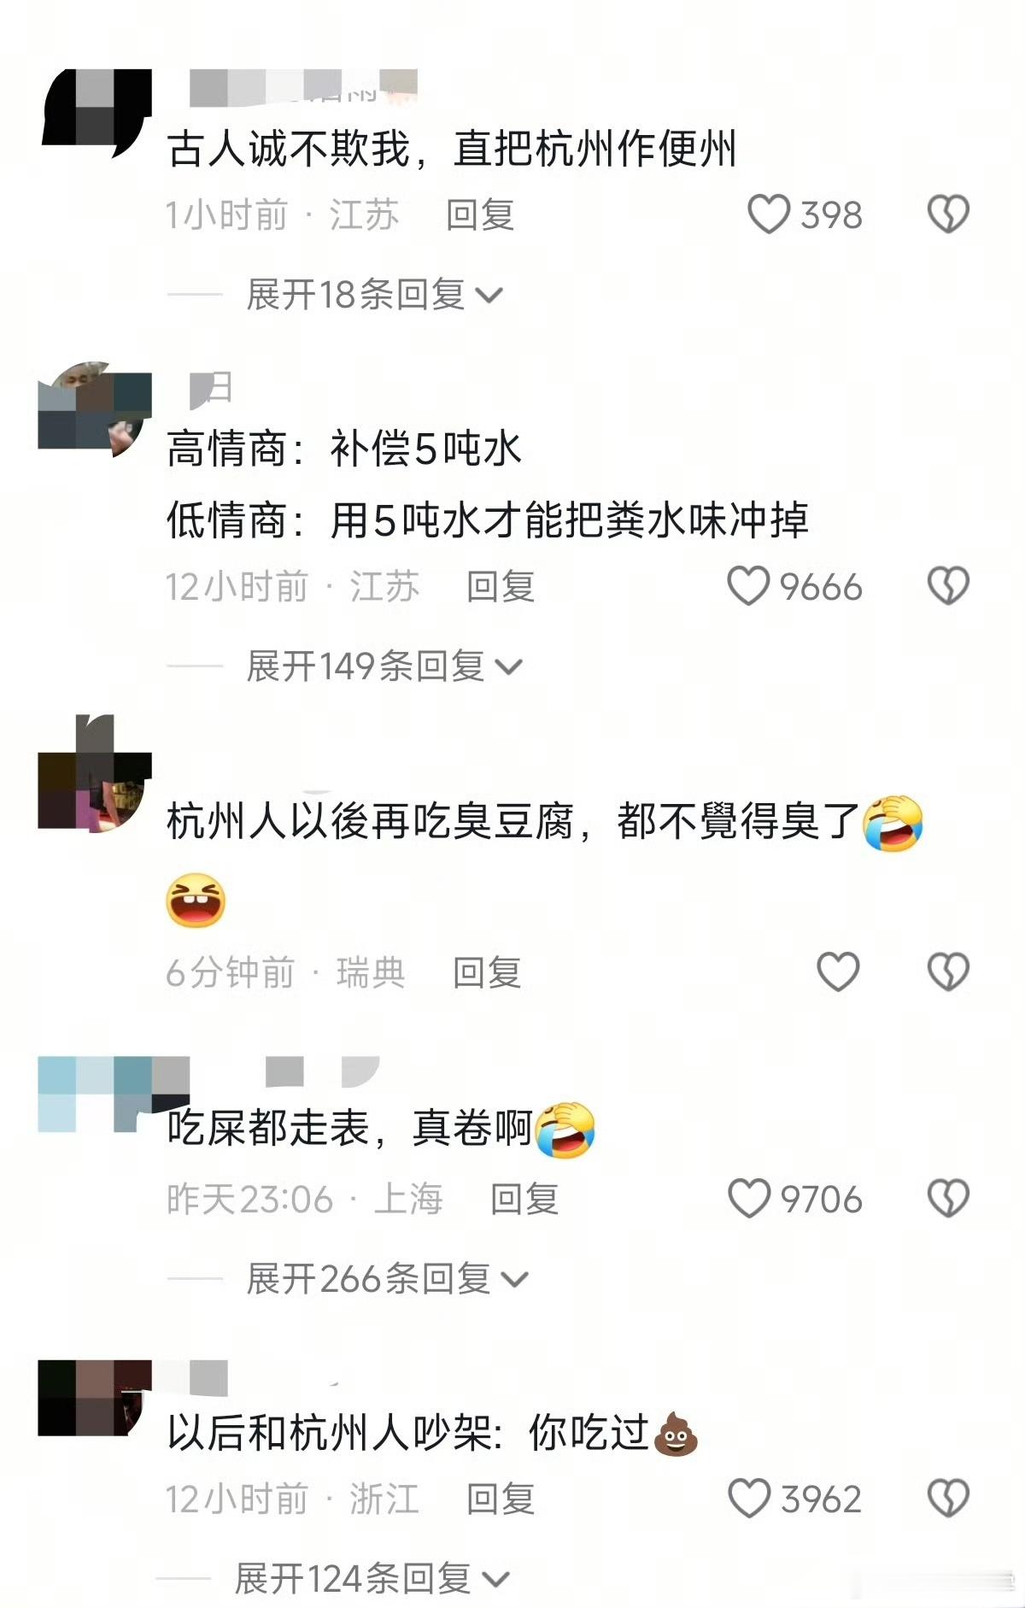Like the comment with 3962 likes
Image resolution: width=1025 pixels, height=1608 pixels.
(x=749, y=1499)
